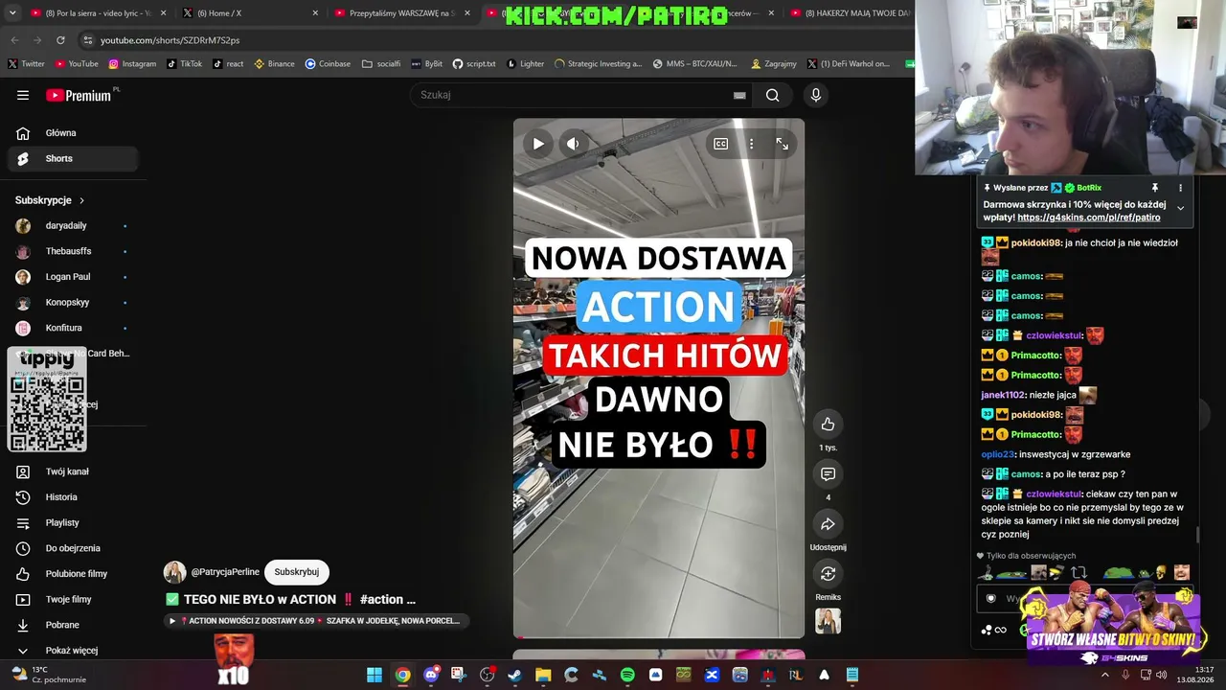Screen dimensions: 1226x690
Task: Open the YouTube guide hamburger menu
Action: [23, 95]
